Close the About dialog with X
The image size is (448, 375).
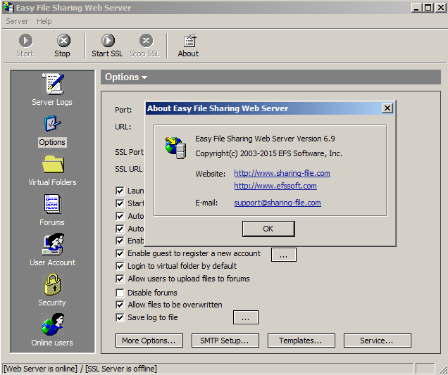pyautogui.click(x=387, y=108)
